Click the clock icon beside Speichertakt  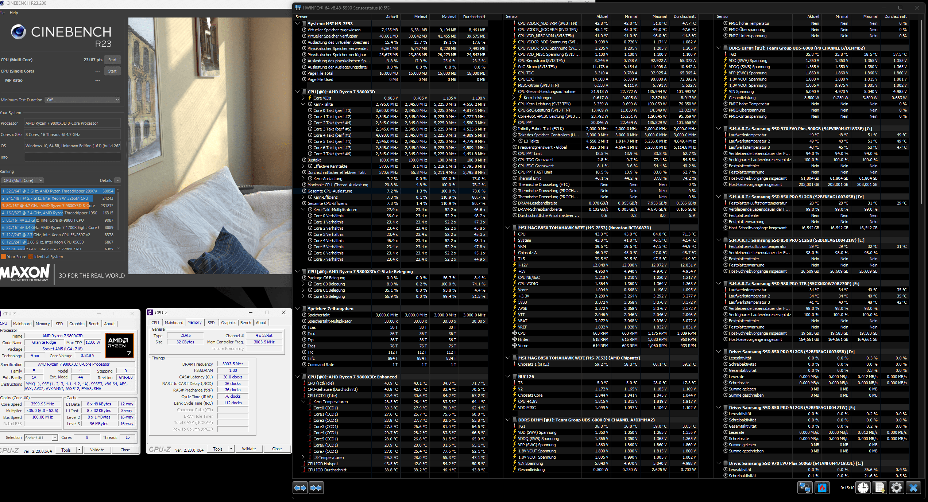(x=304, y=315)
